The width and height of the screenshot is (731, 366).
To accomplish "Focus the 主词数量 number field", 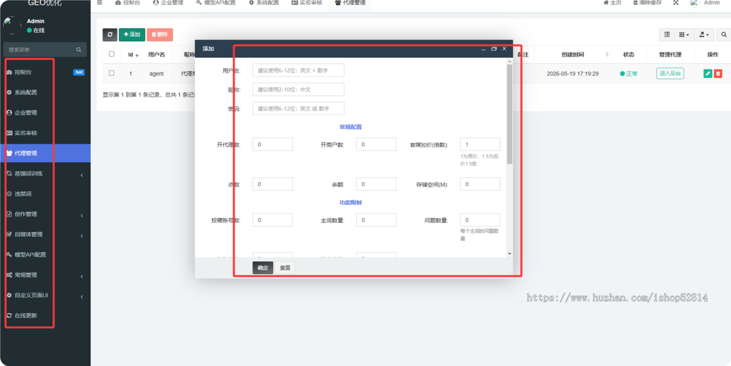I will tap(376, 220).
